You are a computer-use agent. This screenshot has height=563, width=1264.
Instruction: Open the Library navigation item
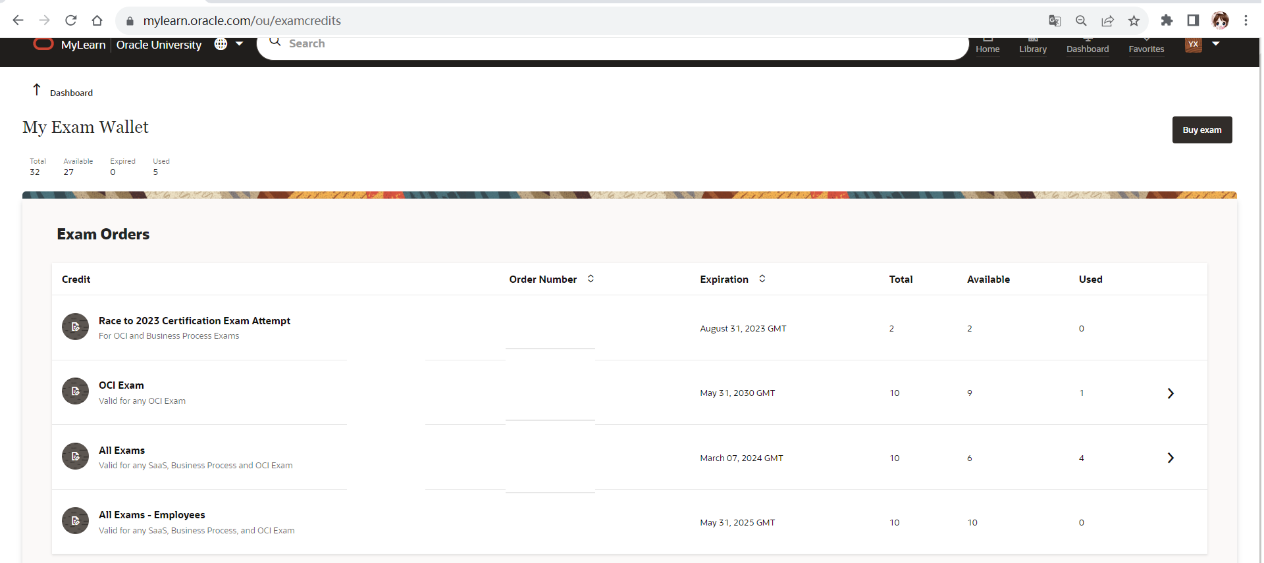(1033, 47)
